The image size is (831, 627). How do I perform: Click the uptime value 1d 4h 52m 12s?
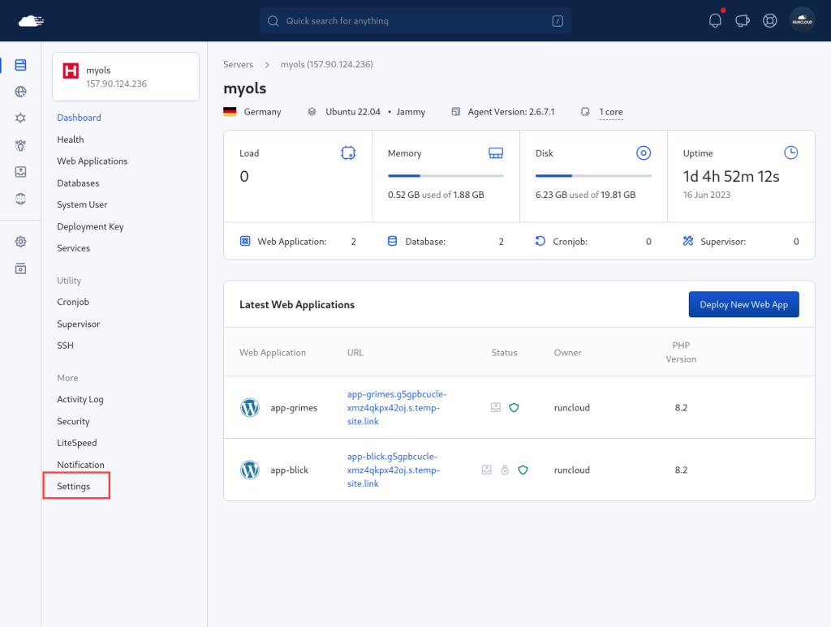click(x=731, y=176)
